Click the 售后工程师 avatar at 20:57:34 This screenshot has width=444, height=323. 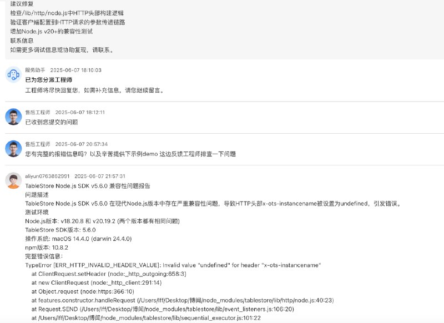13,149
